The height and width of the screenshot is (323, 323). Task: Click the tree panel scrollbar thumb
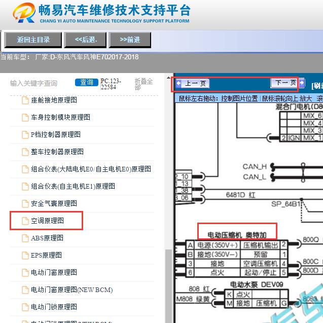pyautogui.click(x=169, y=286)
